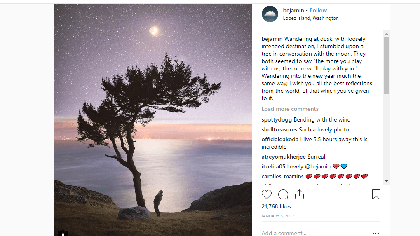Click the January 5, 2017 post date

(278, 216)
